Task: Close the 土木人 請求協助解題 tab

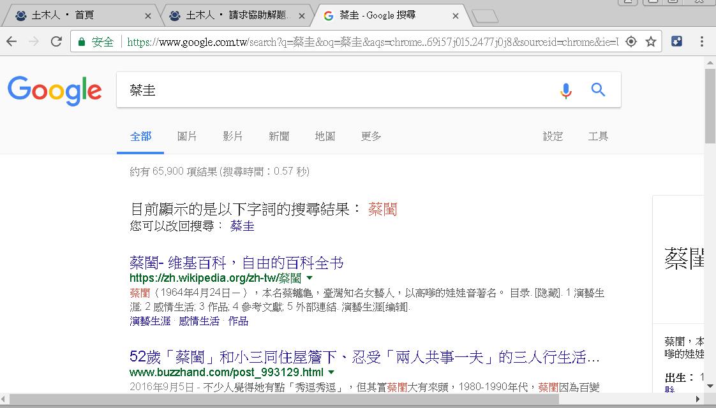Action: (x=302, y=16)
